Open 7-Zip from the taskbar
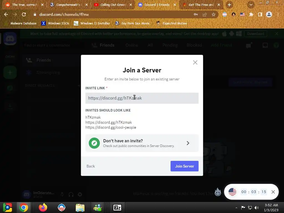This screenshot has height=213, width=284. pos(117,207)
